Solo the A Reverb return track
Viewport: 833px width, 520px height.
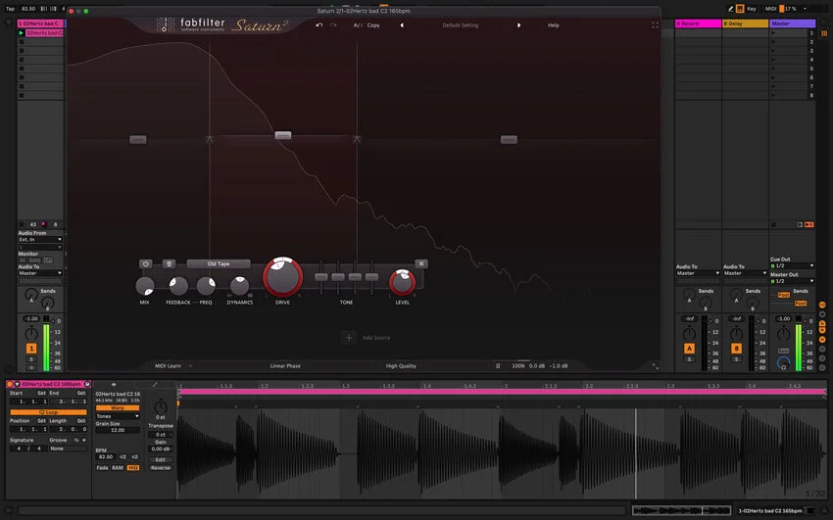pos(689,359)
